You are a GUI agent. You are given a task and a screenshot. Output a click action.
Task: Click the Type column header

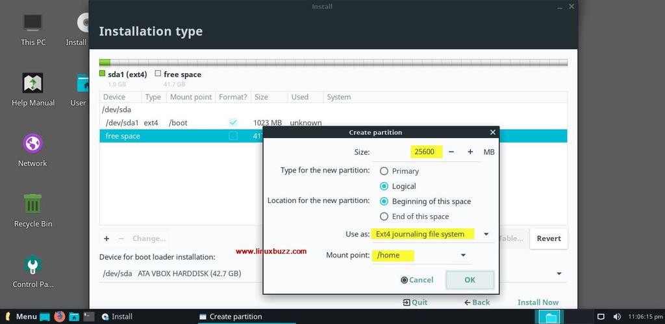pos(153,97)
